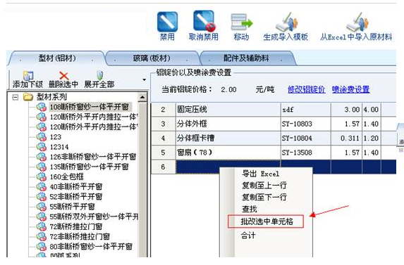The image size is (404, 265).
Task: Select the row header numbered 2
Action: tap(163, 110)
